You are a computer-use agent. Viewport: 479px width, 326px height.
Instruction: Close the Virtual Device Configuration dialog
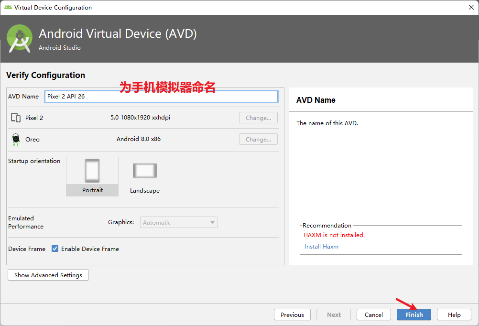point(471,7)
